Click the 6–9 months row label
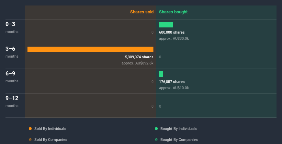This screenshot has height=144, width=282. (x=12, y=77)
